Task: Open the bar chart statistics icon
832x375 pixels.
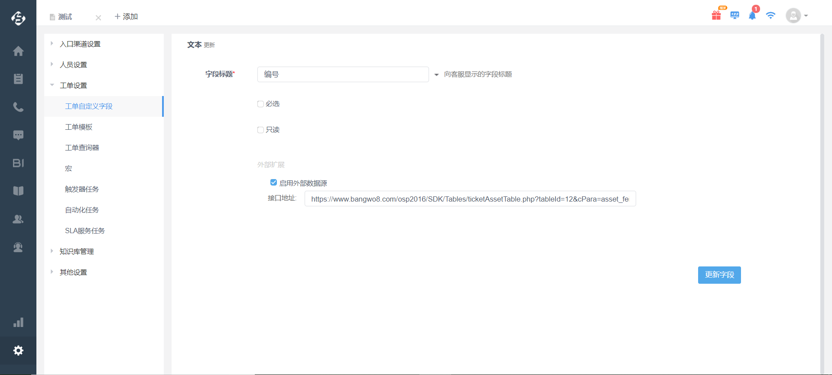Action: (18, 323)
